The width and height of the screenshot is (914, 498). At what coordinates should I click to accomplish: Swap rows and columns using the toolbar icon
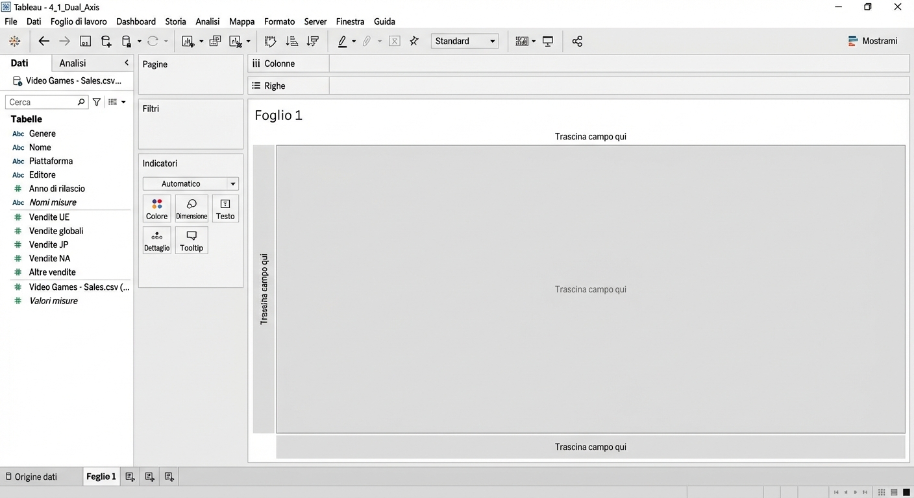[x=270, y=41]
